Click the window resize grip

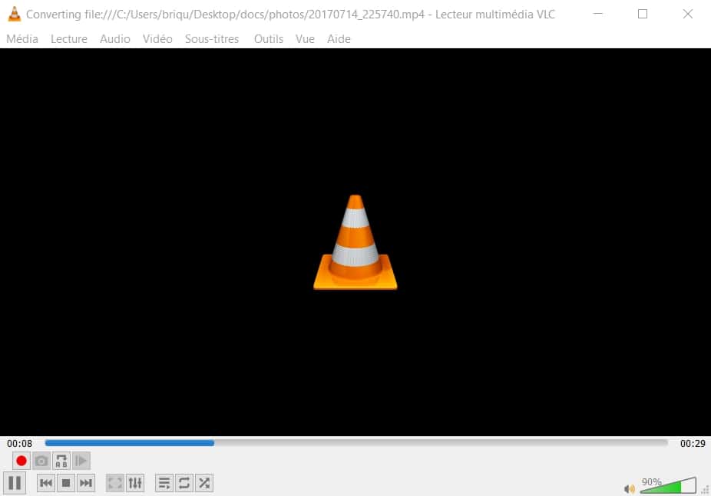click(705, 490)
